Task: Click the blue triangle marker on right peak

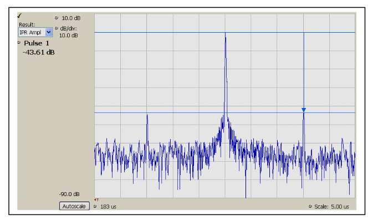Action: (304, 110)
